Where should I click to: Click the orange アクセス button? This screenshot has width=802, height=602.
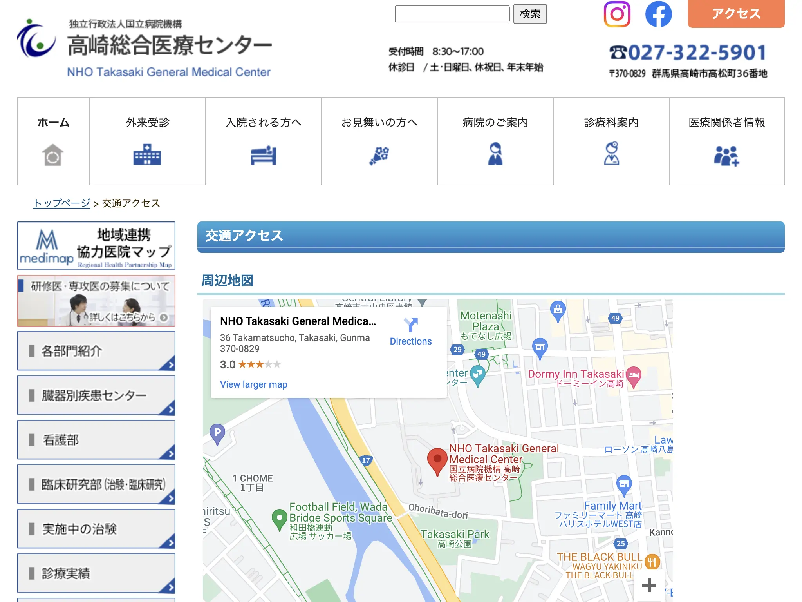coord(736,14)
